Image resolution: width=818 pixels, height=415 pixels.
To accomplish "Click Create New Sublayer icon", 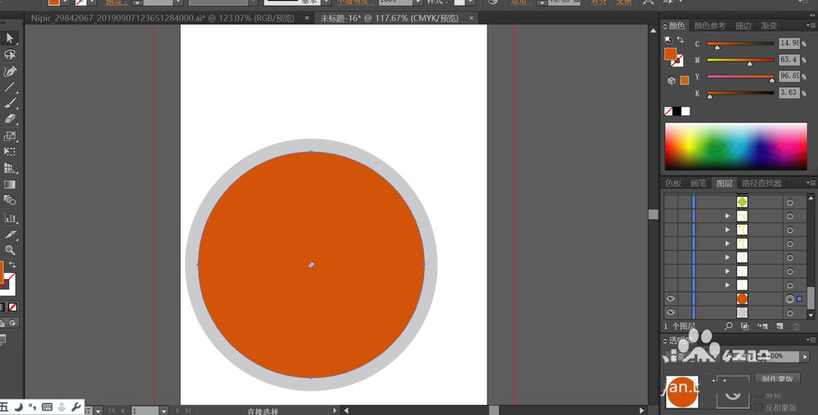I will pyautogui.click(x=762, y=326).
